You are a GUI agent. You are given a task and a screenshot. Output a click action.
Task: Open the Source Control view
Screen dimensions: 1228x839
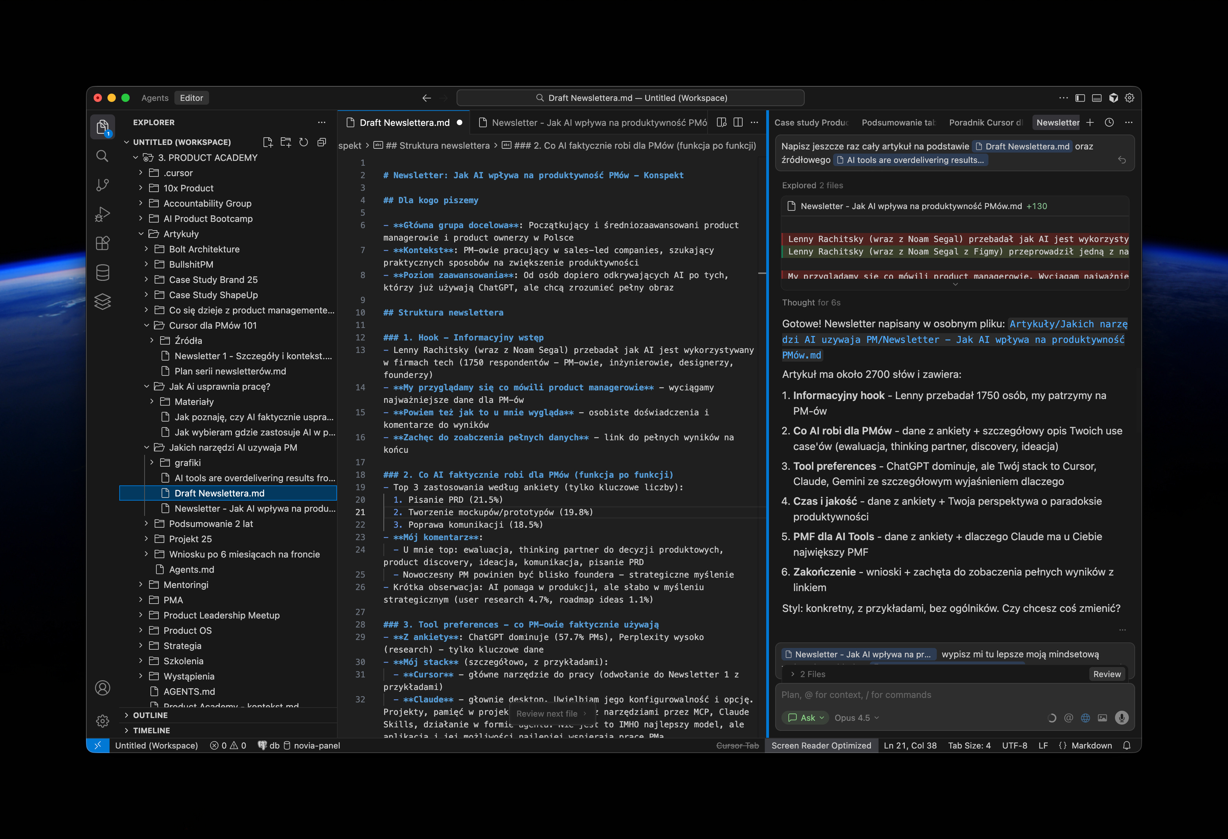[103, 185]
